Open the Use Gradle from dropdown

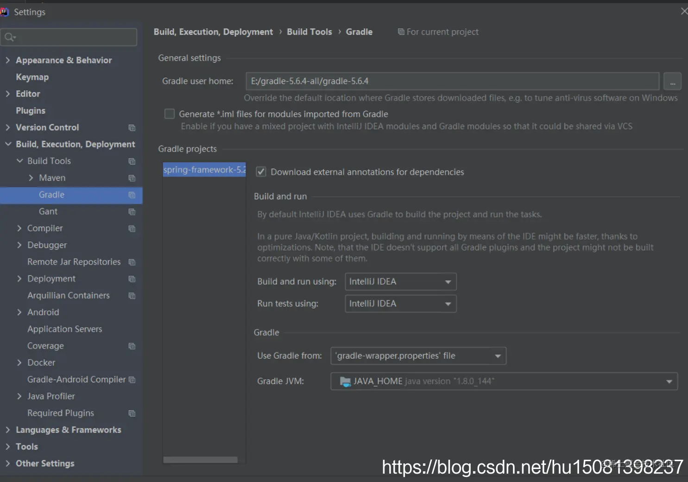[x=418, y=356]
